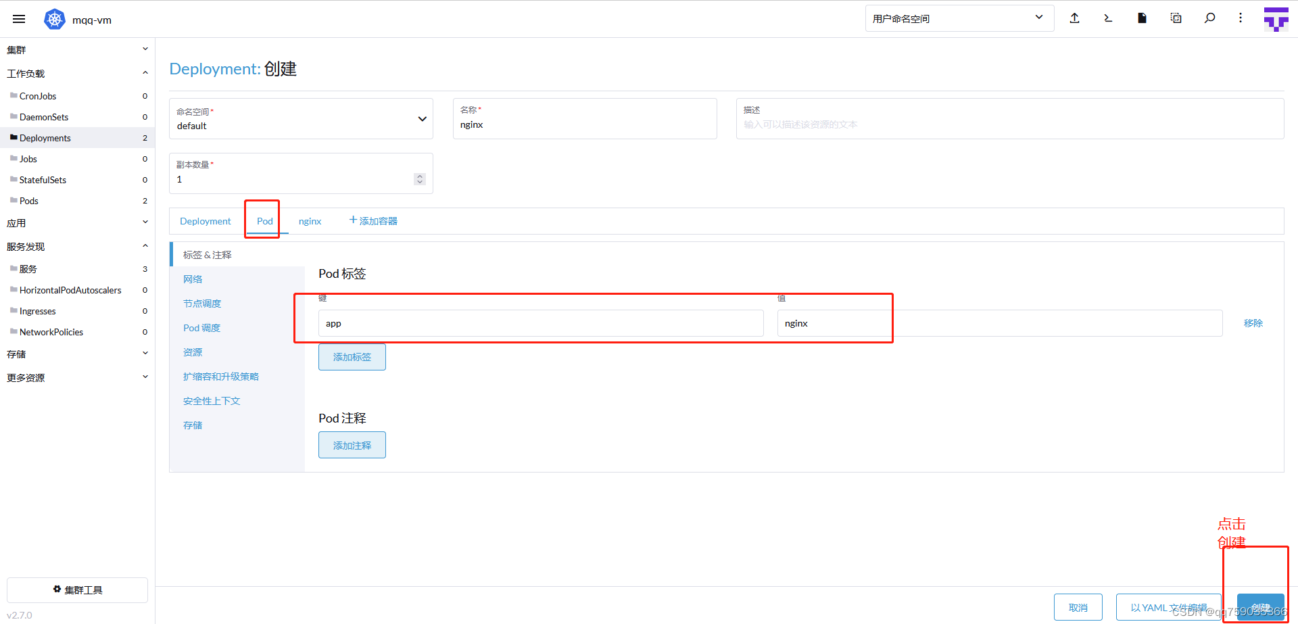
Task: Click the 创建 create button
Action: pyautogui.click(x=1261, y=607)
